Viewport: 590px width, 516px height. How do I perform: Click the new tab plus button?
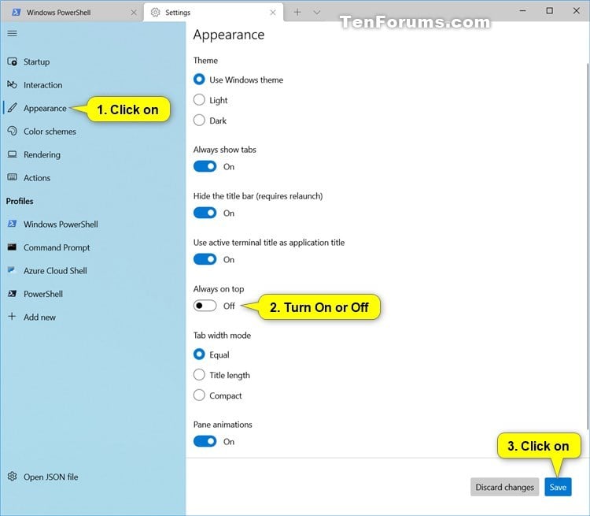(x=297, y=13)
